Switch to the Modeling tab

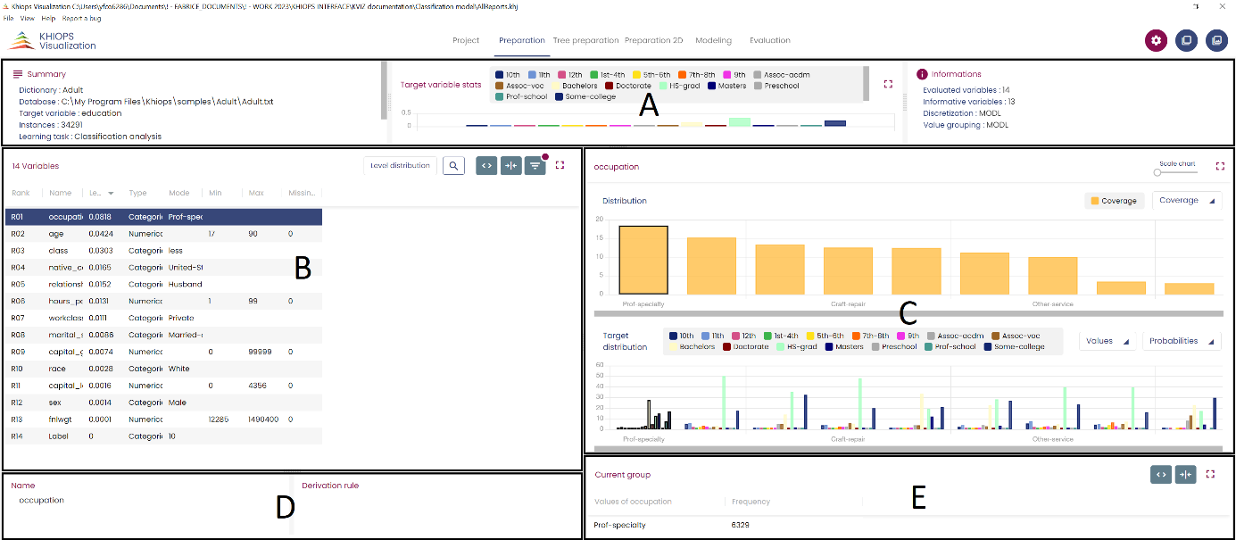click(713, 40)
